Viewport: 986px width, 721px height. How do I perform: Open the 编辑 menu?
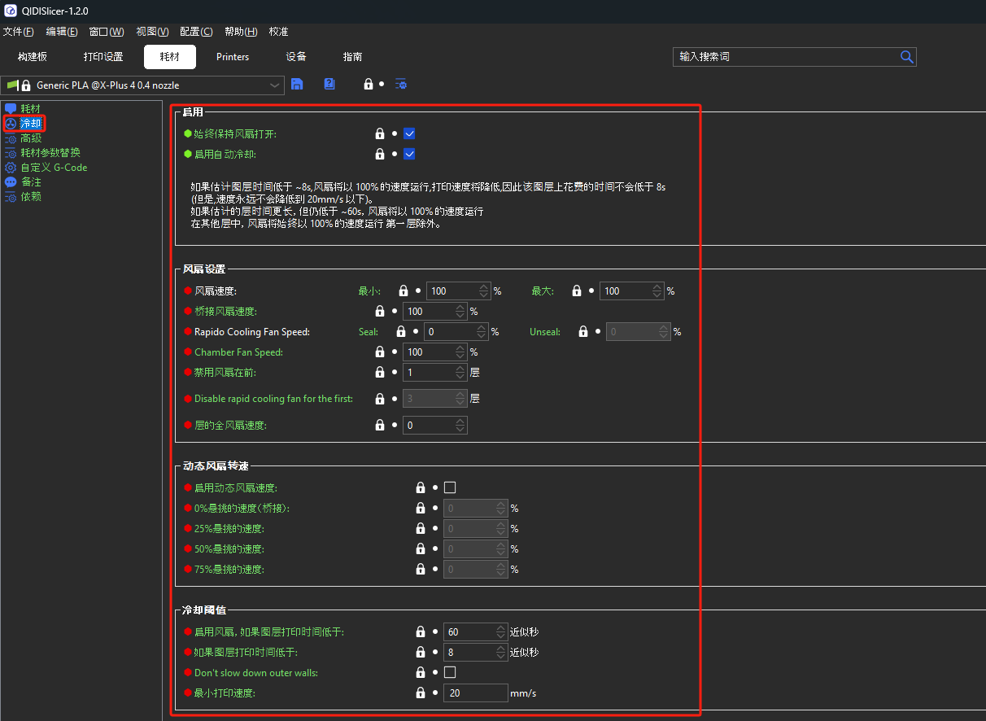point(62,32)
